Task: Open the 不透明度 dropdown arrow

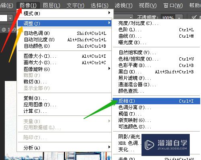Action: (179, 18)
